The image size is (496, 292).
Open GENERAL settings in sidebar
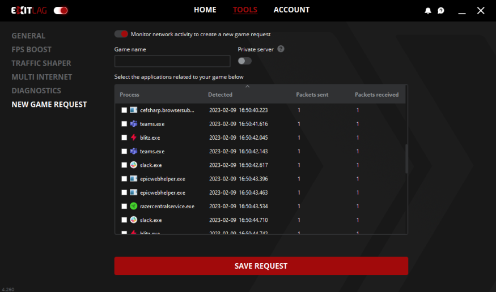pyautogui.click(x=28, y=36)
